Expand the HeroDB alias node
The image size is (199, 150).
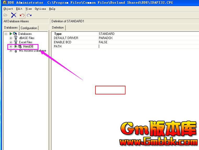(11, 46)
